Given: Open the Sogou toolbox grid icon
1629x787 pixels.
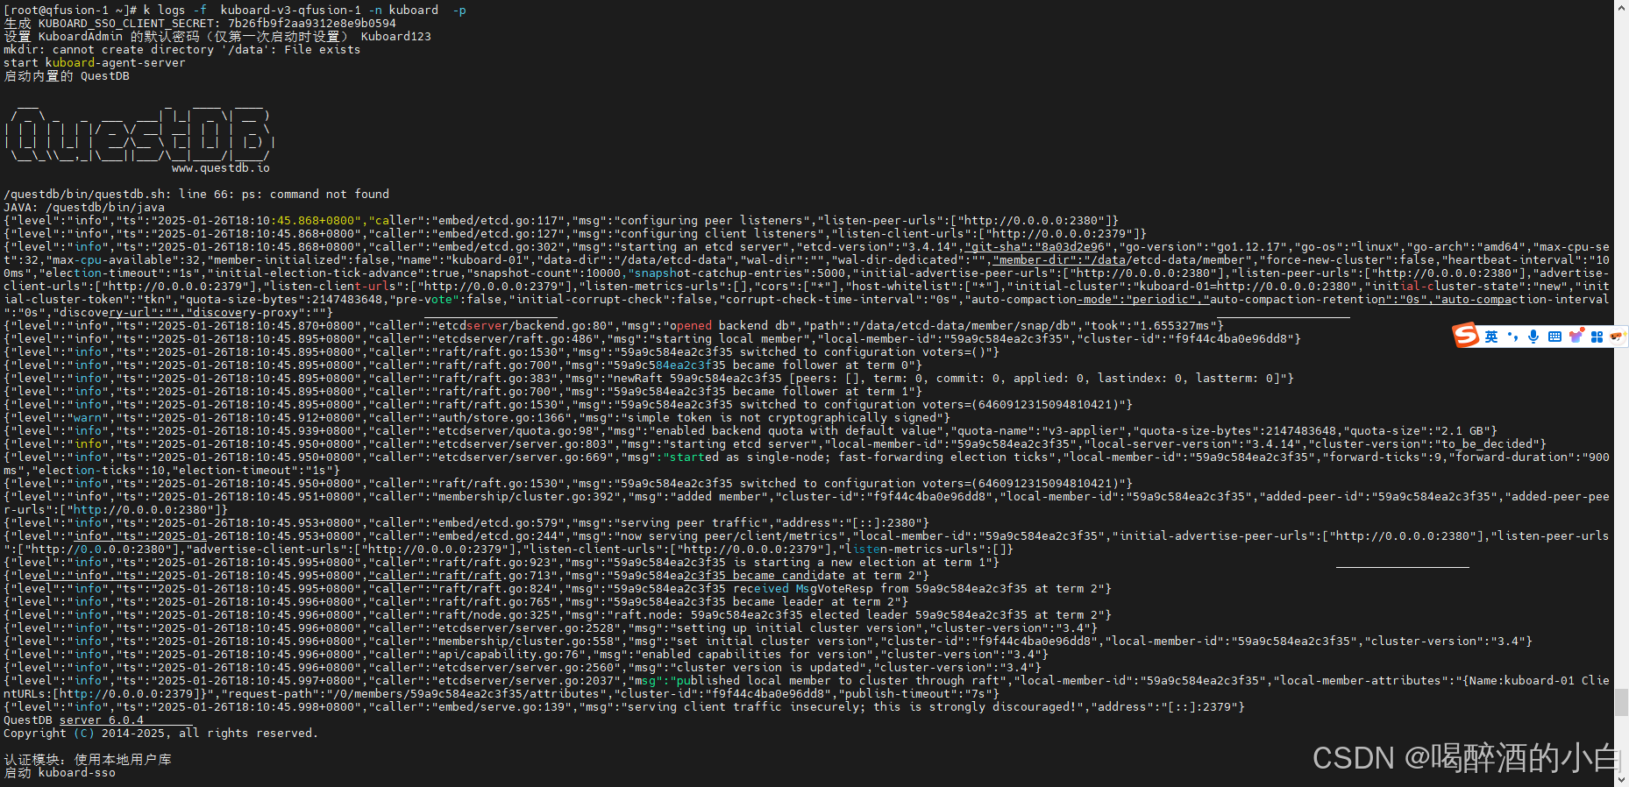Looking at the screenshot, I should (x=1597, y=337).
